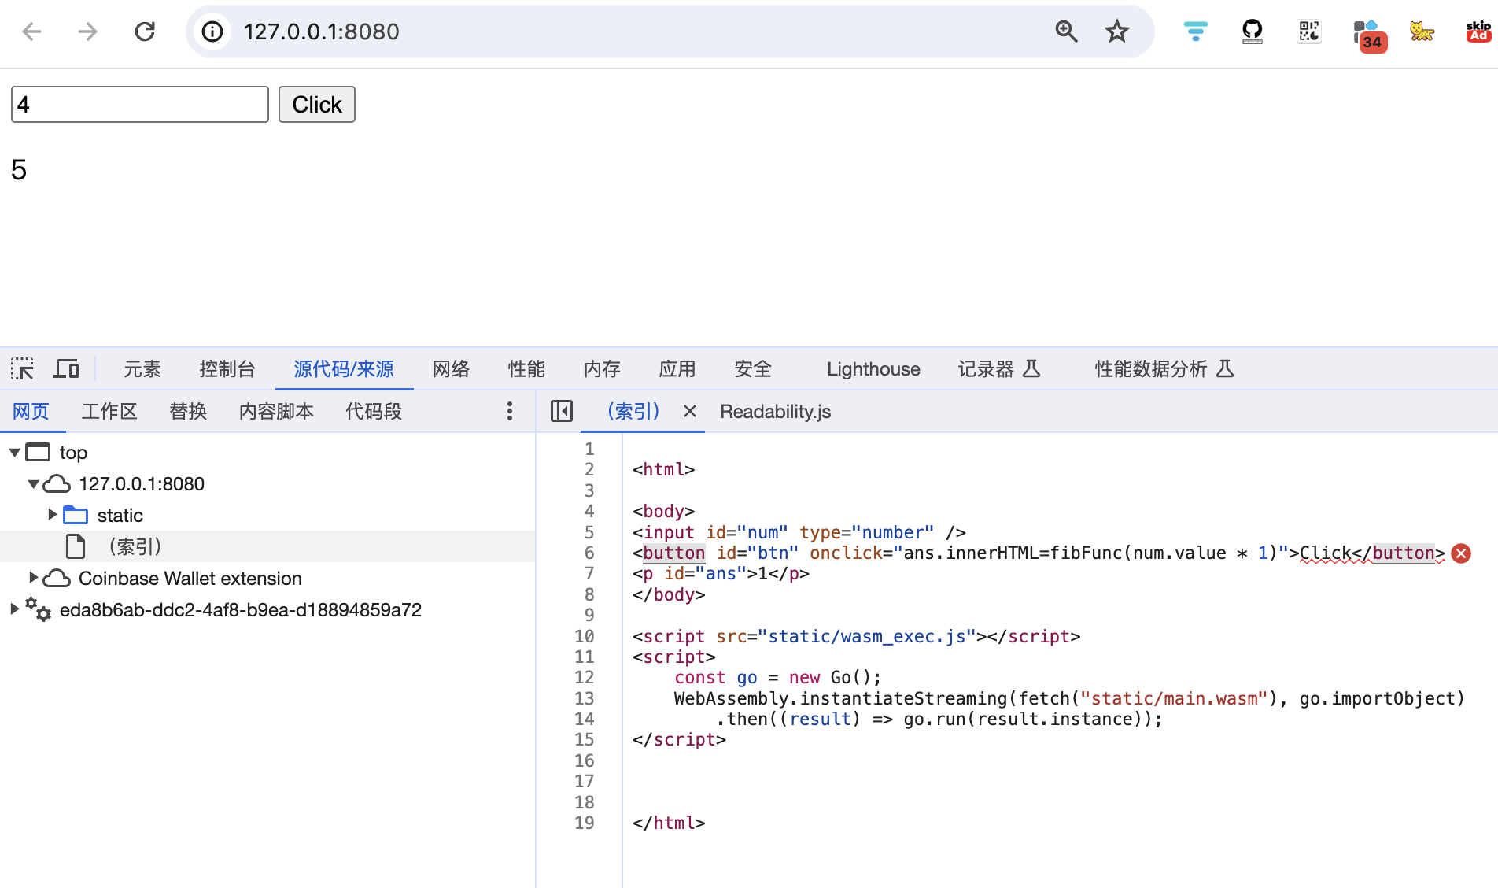Image resolution: width=1498 pixels, height=888 pixels.
Task: Select the eda8b6ab-ddc2-4af8-b9ea-d18894859a72 label
Action: pyautogui.click(x=241, y=609)
